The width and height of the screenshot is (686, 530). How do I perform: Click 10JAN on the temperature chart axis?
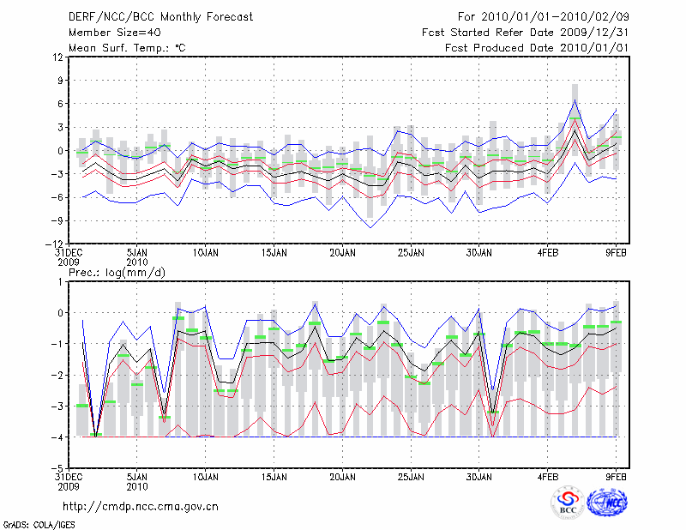tap(204, 253)
